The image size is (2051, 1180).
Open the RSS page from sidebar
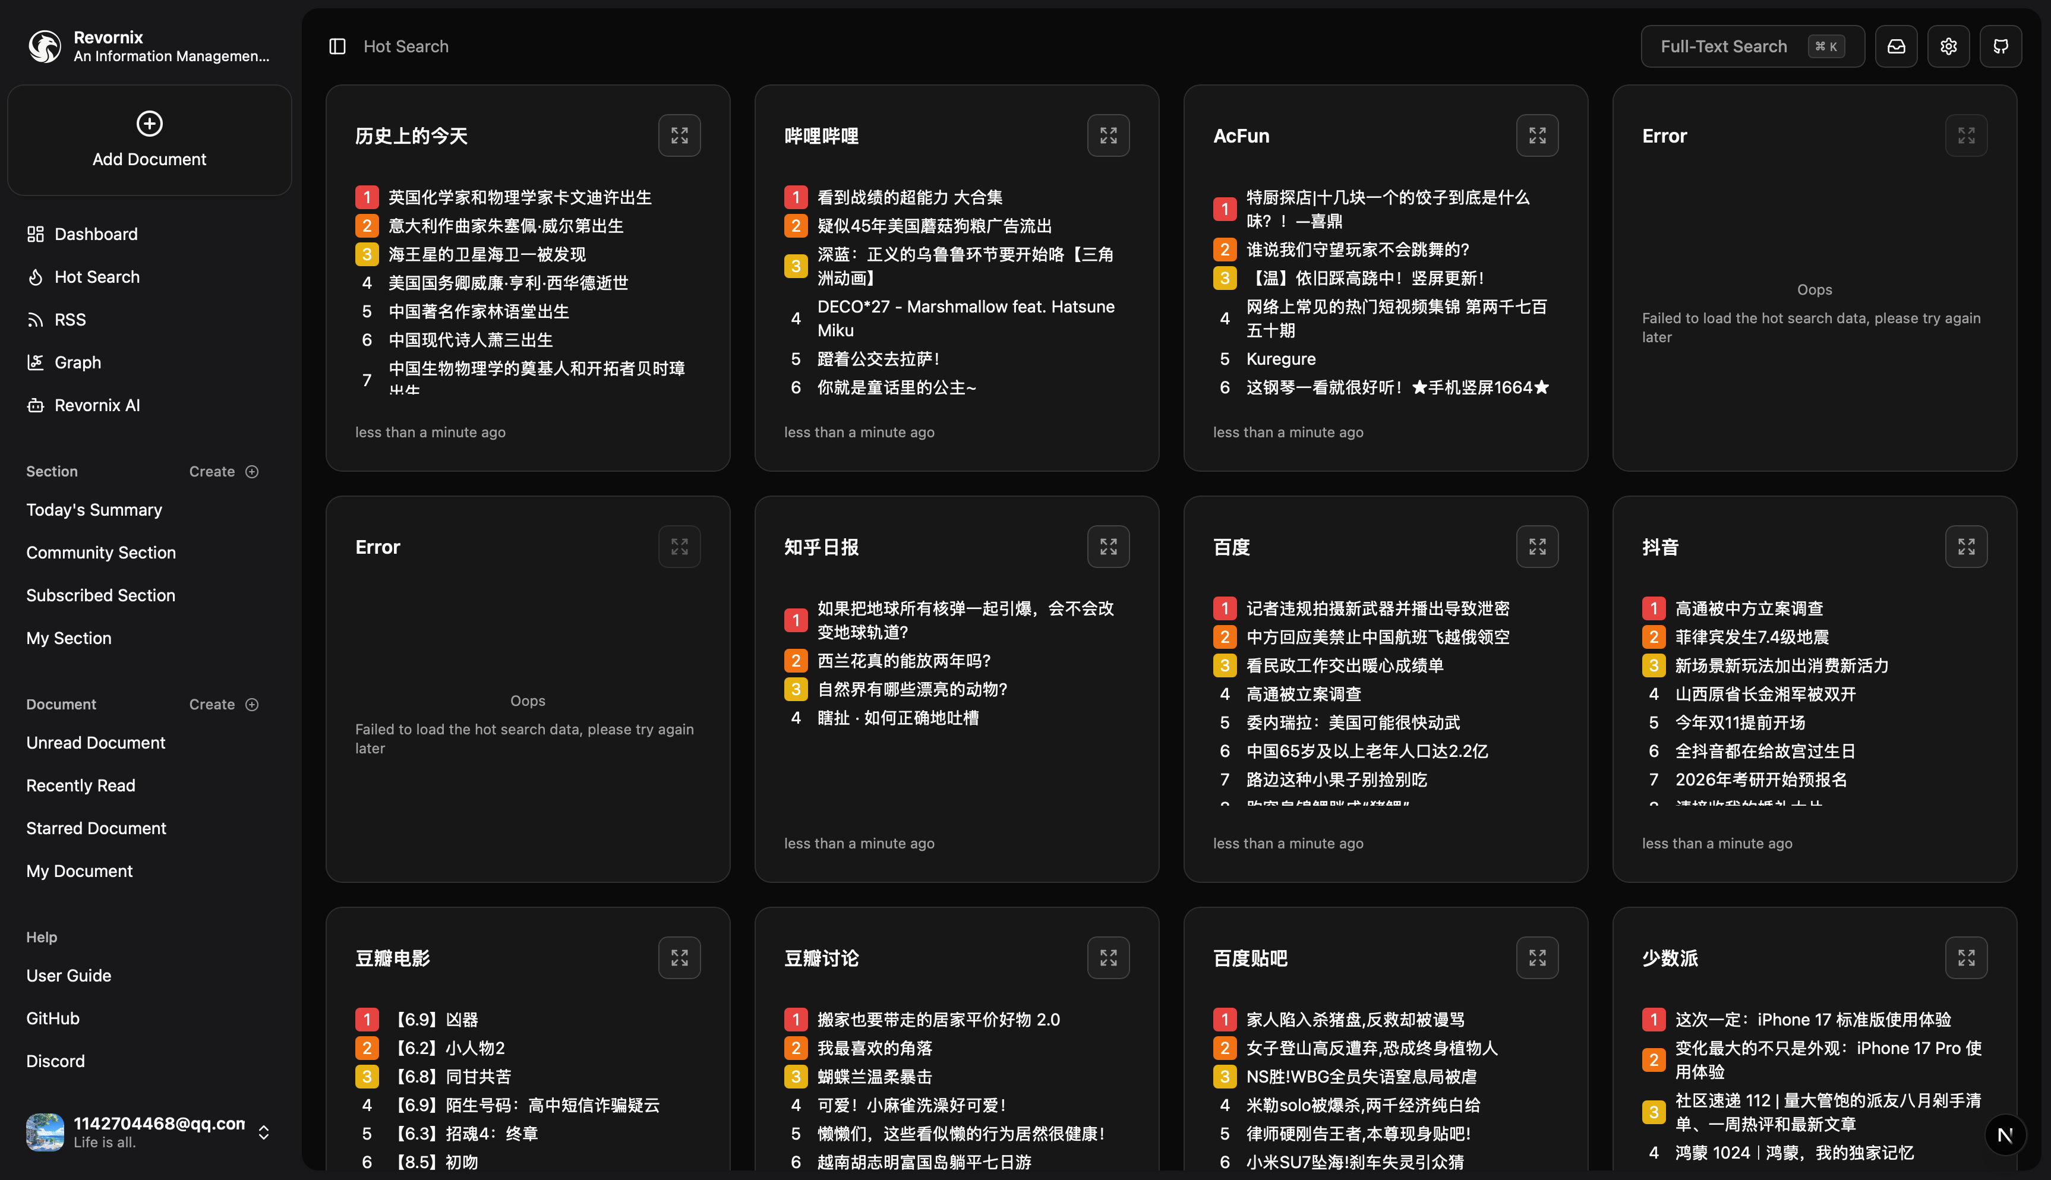[x=70, y=319]
